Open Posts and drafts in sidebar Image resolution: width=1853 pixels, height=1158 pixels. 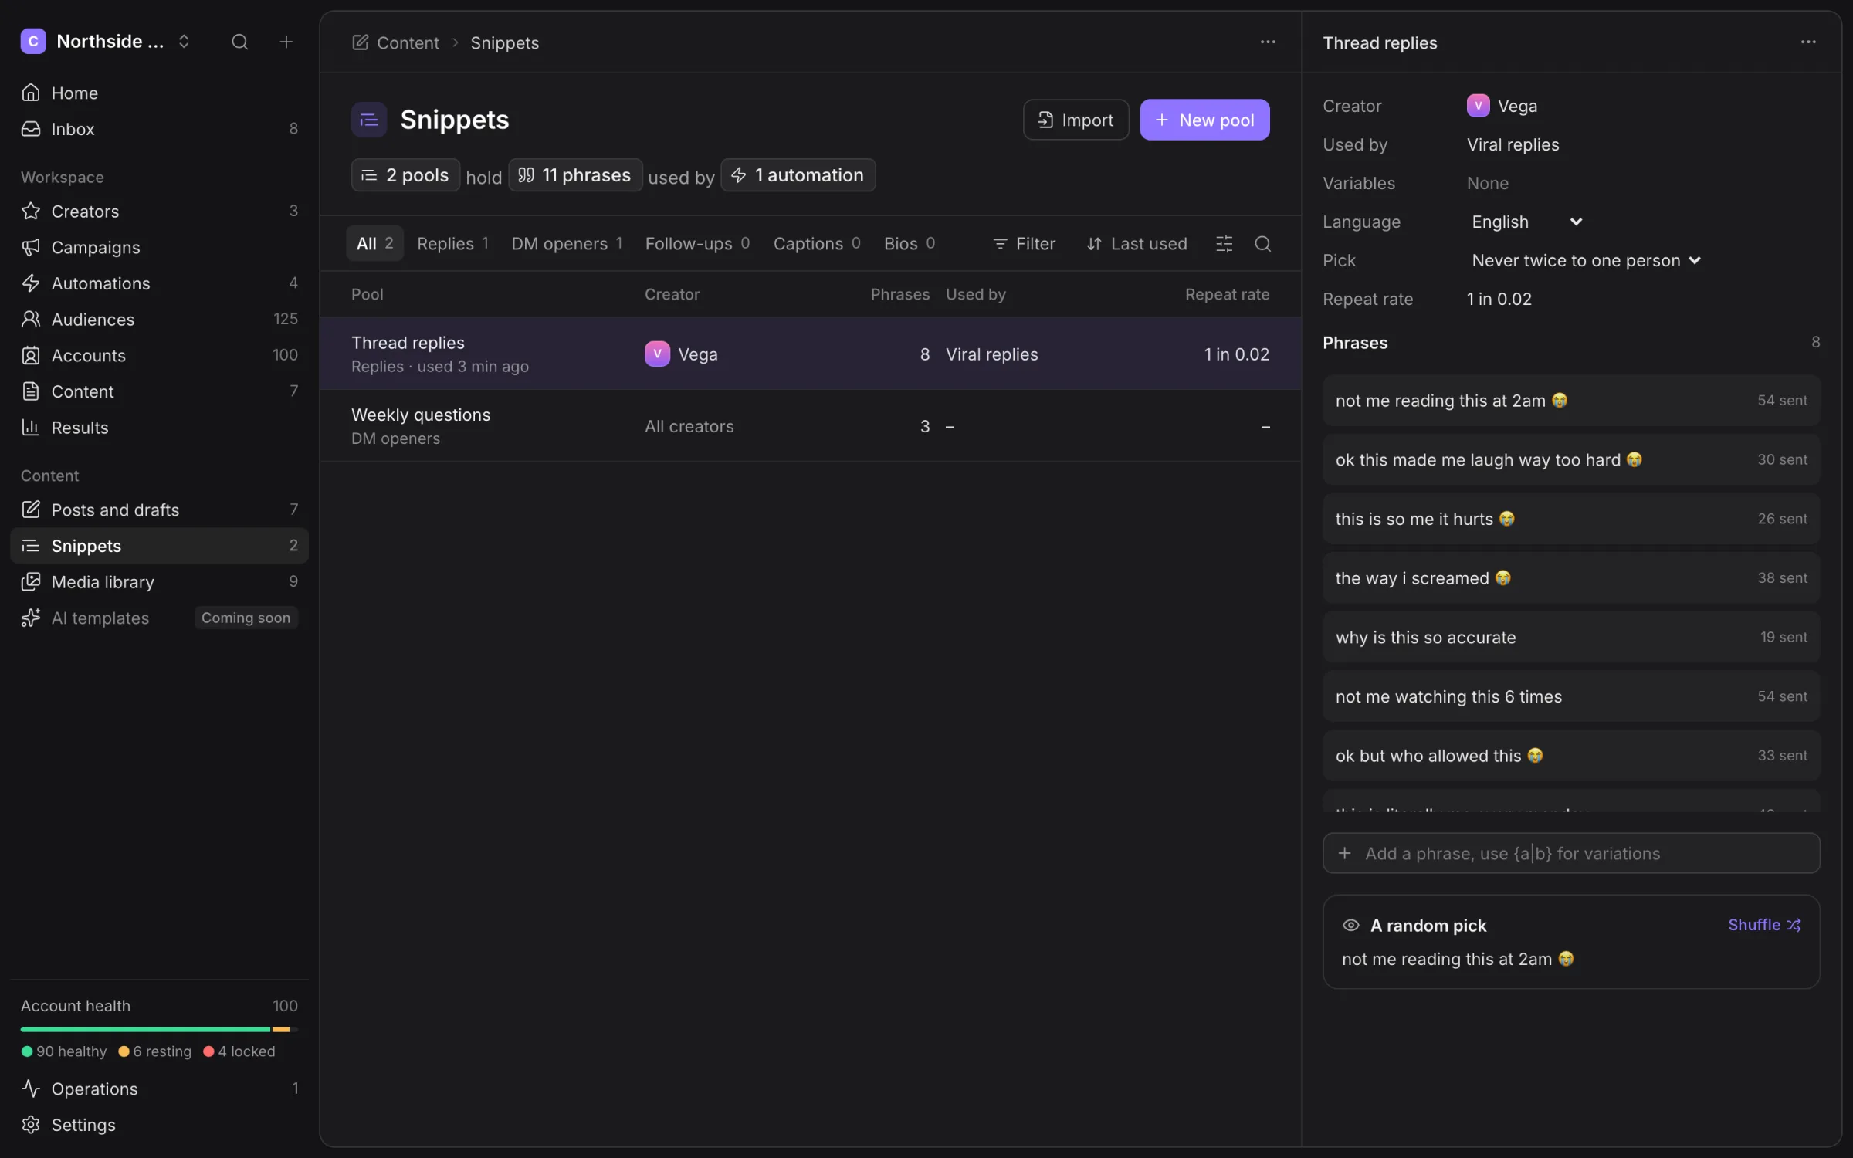pyautogui.click(x=159, y=510)
